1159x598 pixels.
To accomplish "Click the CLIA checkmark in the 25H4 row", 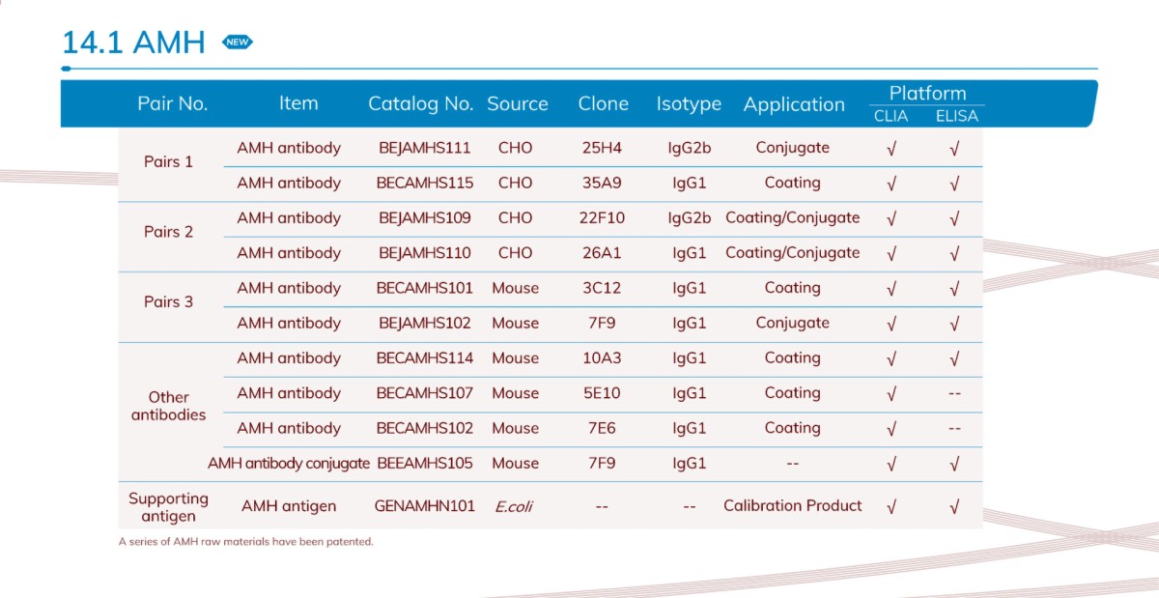I will (x=891, y=149).
